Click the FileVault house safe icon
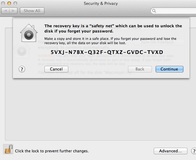Viewport: 196px width, 160px height. 29,33
